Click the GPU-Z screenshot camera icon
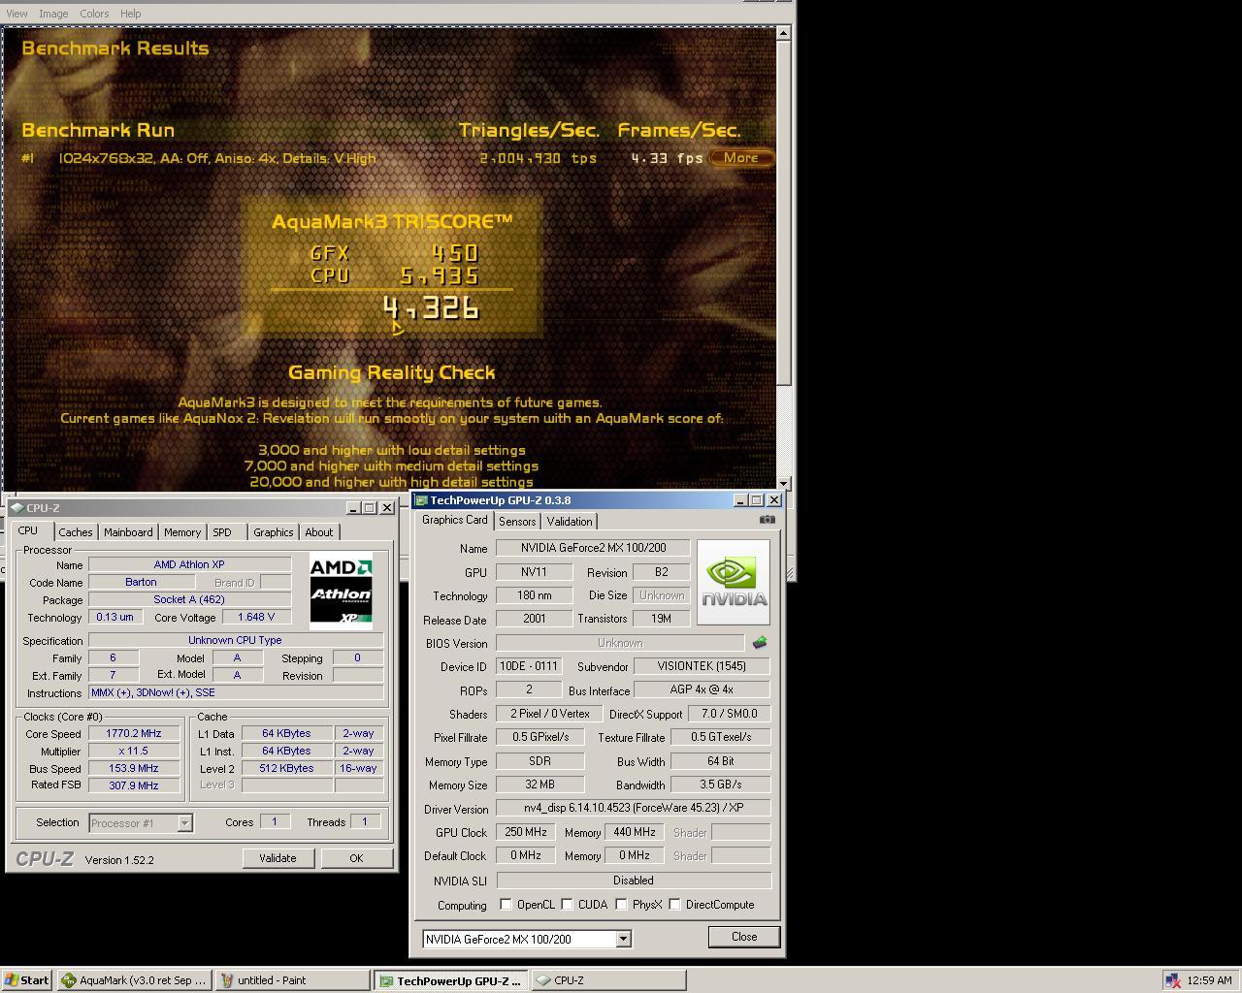This screenshot has width=1242, height=993. pos(767,520)
